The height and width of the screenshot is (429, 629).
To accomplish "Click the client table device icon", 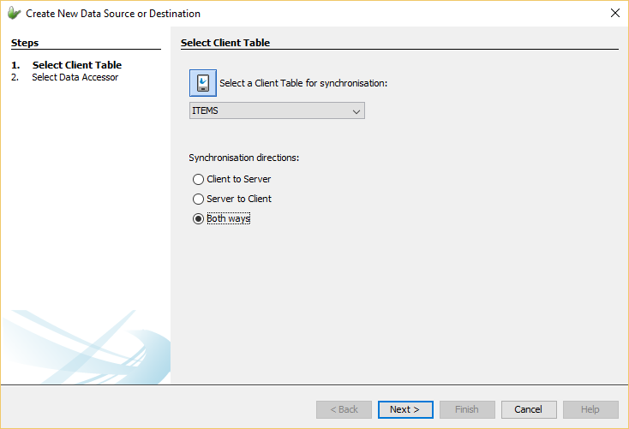I will (203, 83).
